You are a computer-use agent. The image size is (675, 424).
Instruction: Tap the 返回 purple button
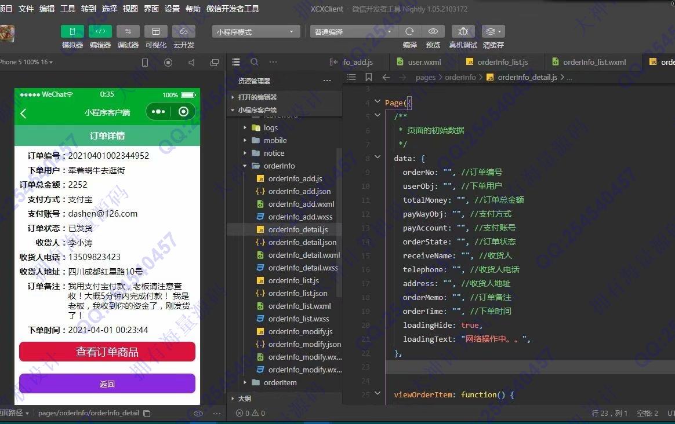[x=107, y=383]
